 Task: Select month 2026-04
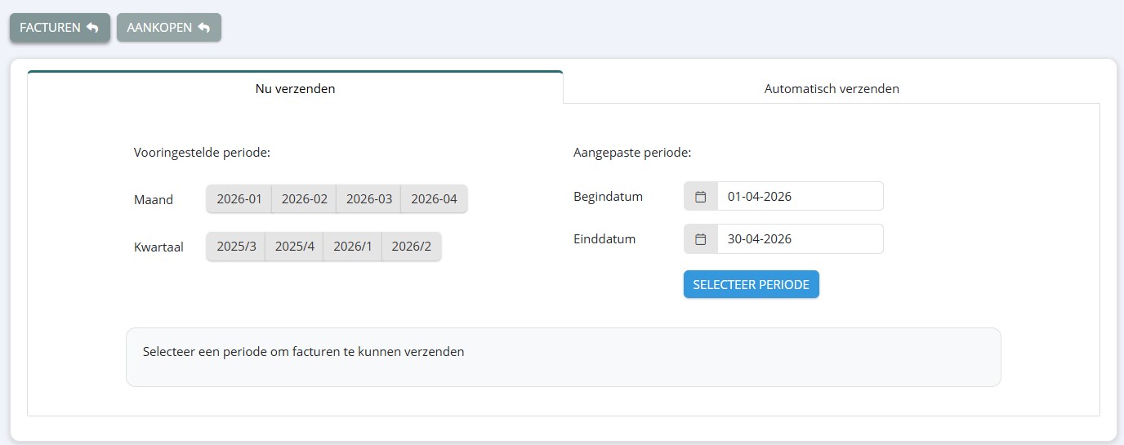click(435, 198)
